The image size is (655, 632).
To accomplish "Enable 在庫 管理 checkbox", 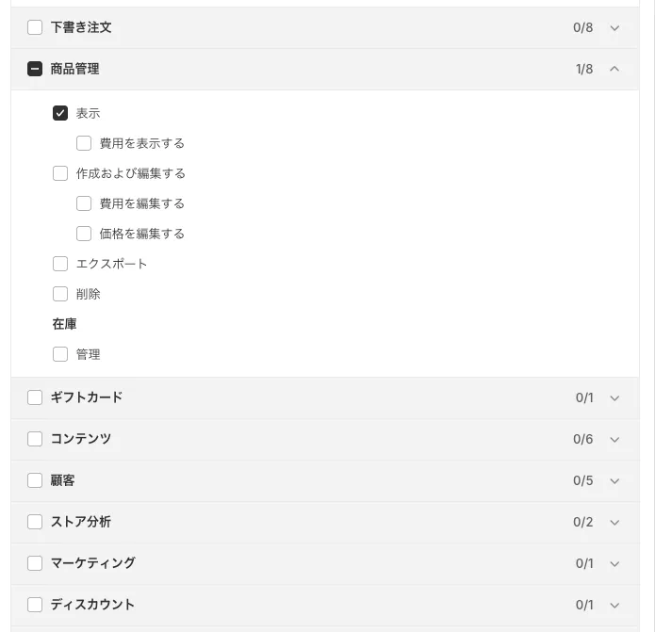I will 60,354.
